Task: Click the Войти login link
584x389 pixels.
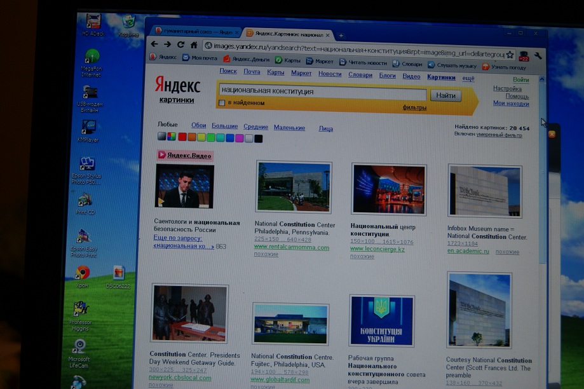Action: [x=520, y=79]
